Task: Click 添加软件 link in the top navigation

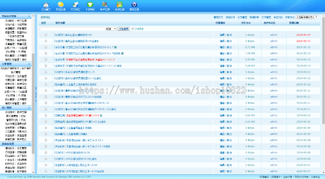Action: (230, 17)
